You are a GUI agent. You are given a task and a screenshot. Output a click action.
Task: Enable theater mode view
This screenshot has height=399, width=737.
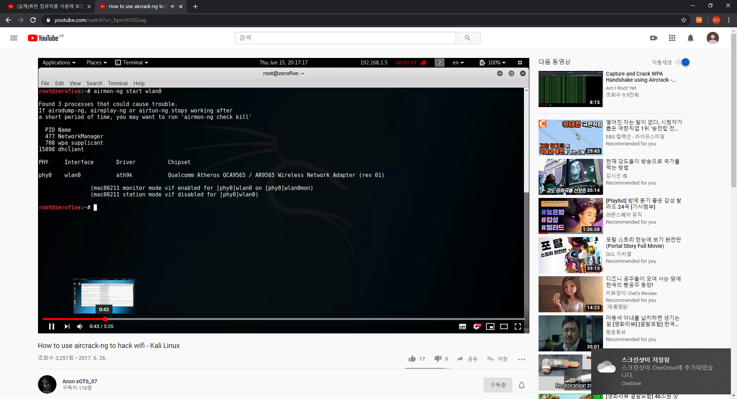click(504, 326)
